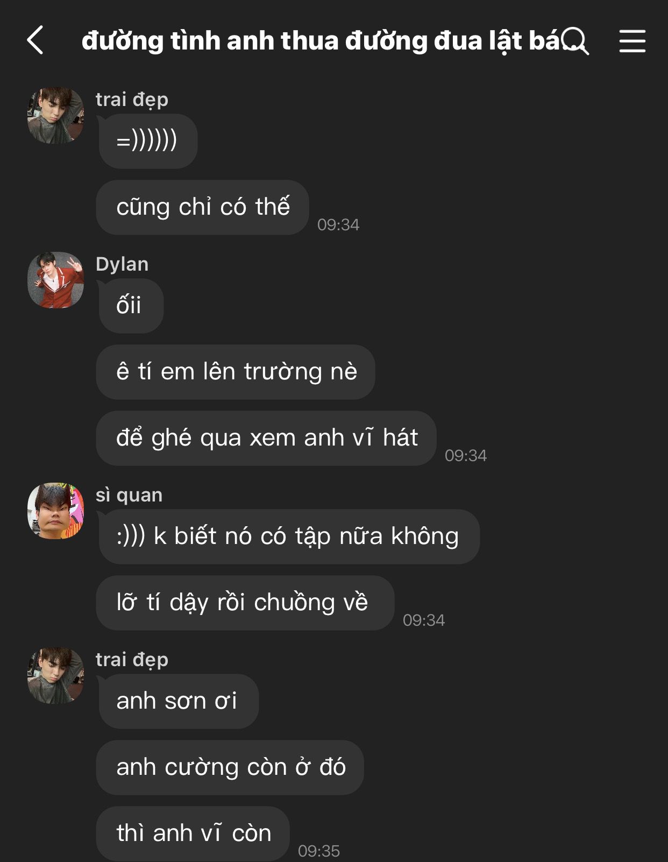Tap the back arrow icon
Viewport: 668px width, 862px height.
pos(35,40)
